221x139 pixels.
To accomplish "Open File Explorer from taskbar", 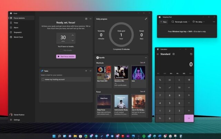I will point(75,136).
